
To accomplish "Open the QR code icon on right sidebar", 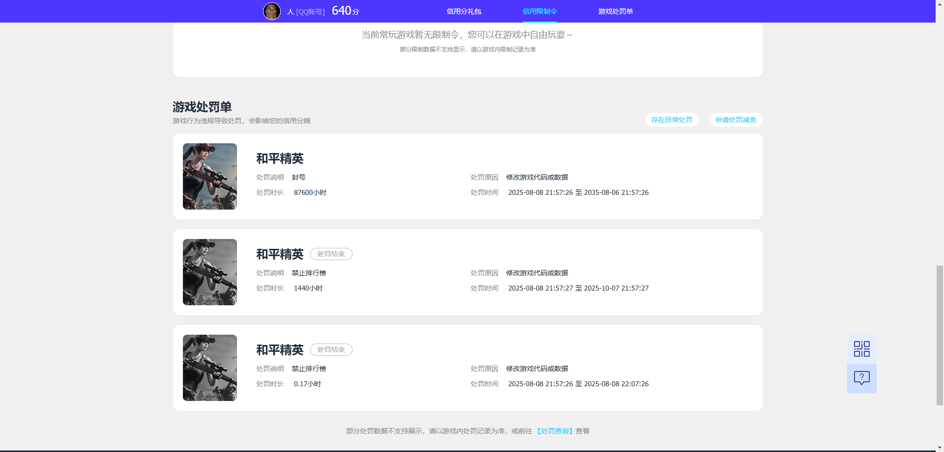I will click(861, 349).
